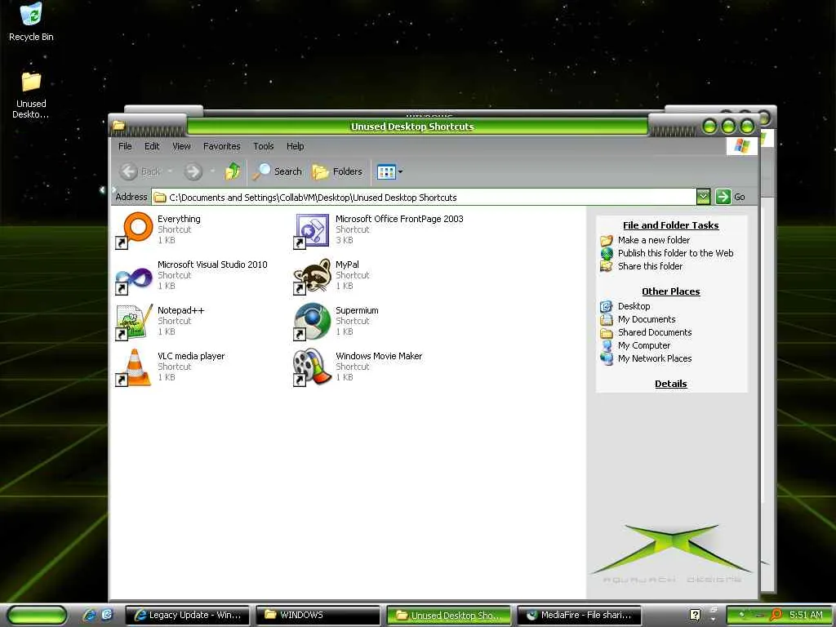Switch to WINDOWS taskbar window

pyautogui.click(x=318, y=616)
